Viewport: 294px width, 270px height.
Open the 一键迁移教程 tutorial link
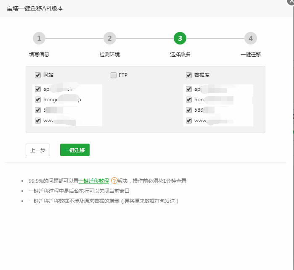pyautogui.click(x=94, y=181)
